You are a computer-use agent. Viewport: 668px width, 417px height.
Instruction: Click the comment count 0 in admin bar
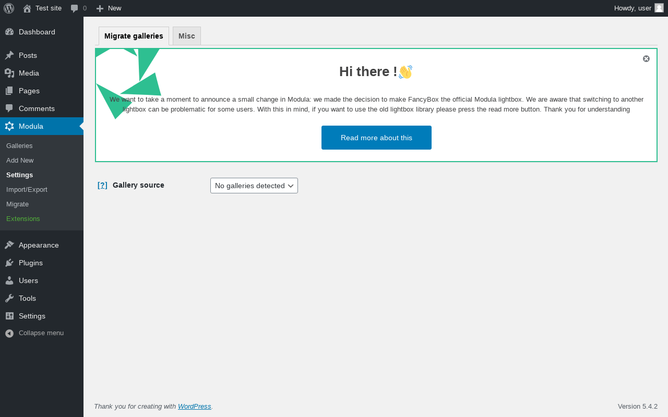click(85, 8)
